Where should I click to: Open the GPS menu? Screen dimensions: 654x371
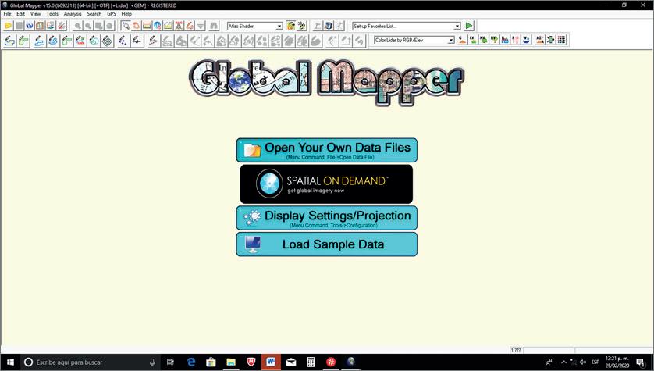(112, 14)
